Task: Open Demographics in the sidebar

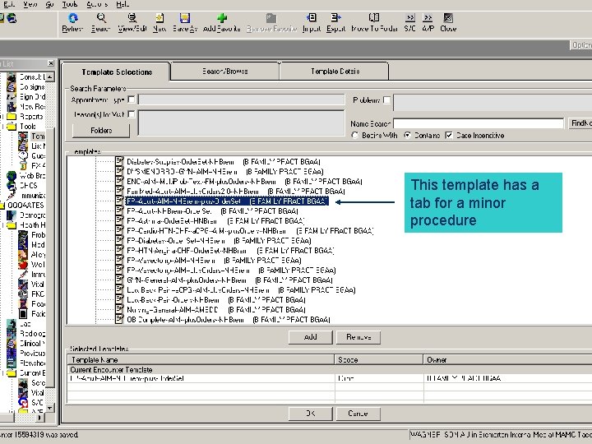Action: (x=26, y=215)
